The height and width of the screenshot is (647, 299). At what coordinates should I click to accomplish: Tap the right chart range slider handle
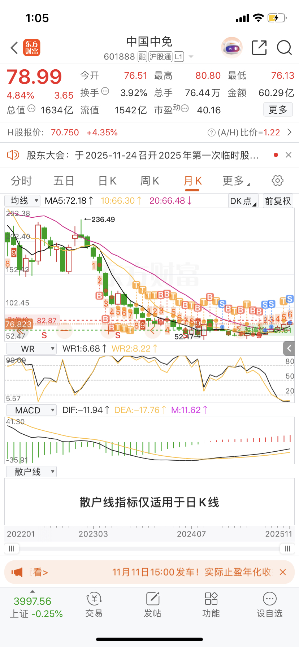(x=287, y=549)
